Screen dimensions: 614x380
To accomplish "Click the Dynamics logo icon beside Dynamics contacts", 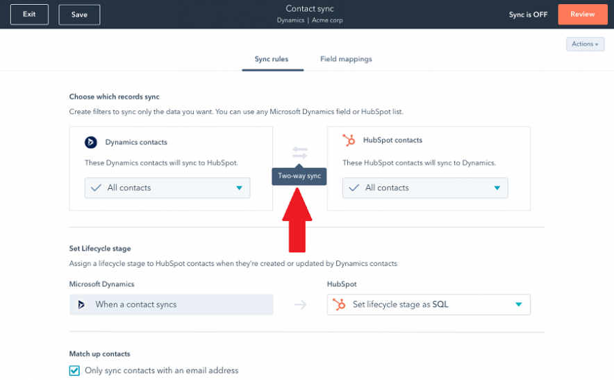I will pos(91,142).
